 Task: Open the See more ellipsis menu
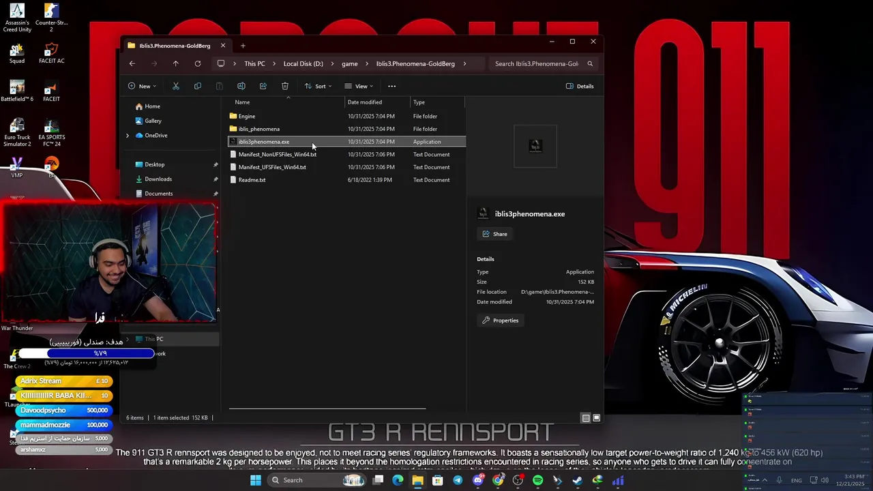click(x=391, y=86)
